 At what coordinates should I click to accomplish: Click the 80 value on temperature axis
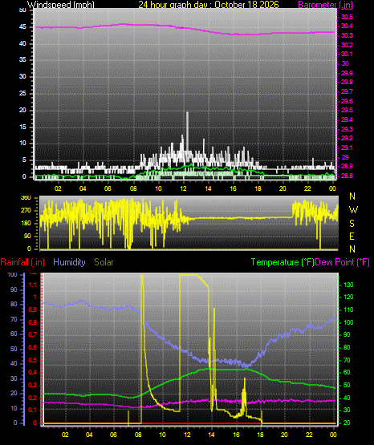pyautogui.click(x=347, y=348)
